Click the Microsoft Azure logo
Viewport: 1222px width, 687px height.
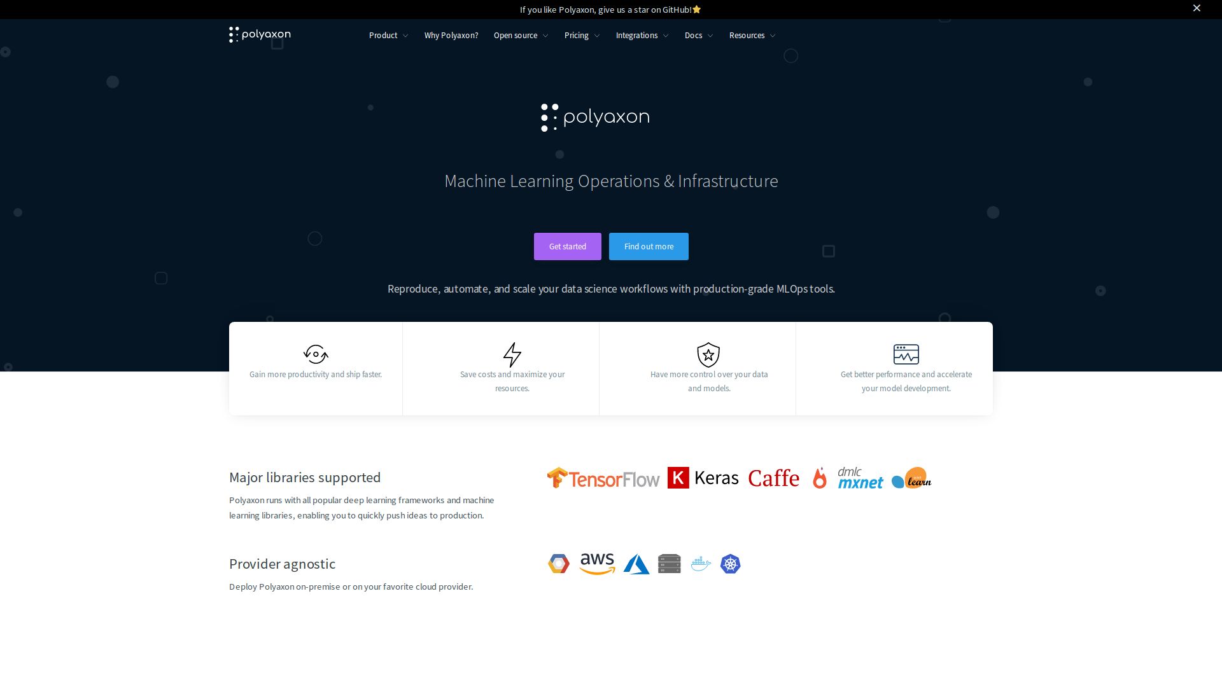637,563
